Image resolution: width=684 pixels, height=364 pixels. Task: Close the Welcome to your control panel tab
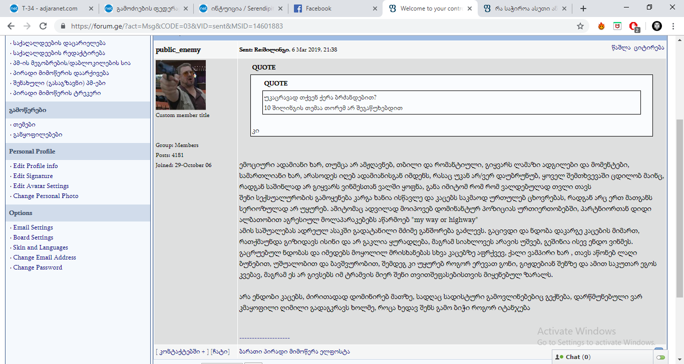(469, 8)
